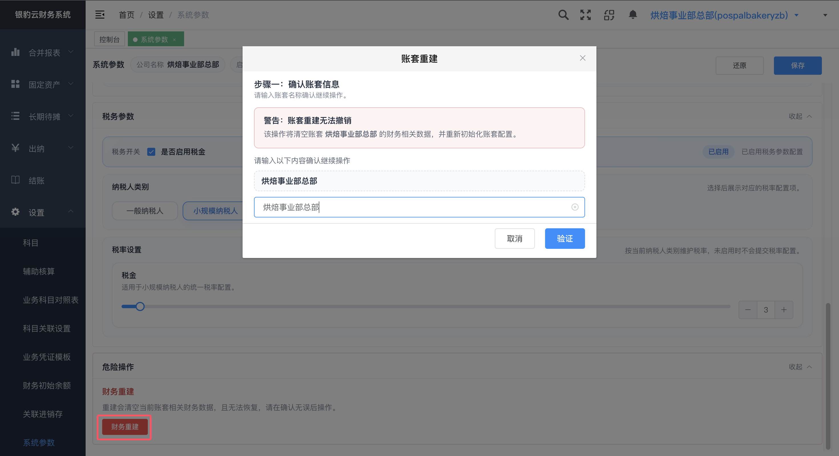
Task: Go to 设置 breadcrumb link
Action: click(x=156, y=15)
